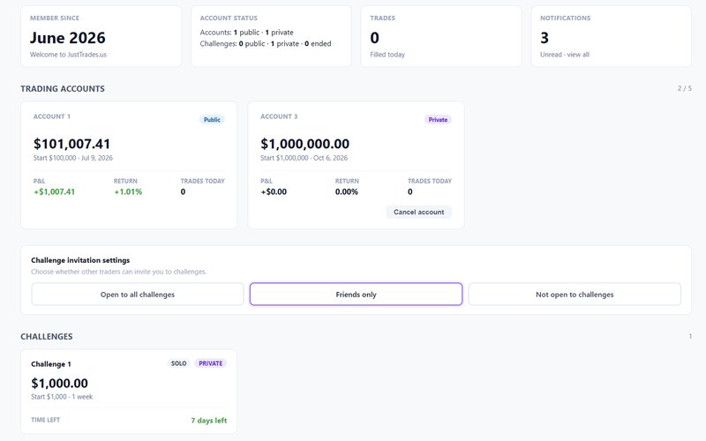Click the Notifications count 3
Viewport: 706px width, 441px height.
coord(545,38)
